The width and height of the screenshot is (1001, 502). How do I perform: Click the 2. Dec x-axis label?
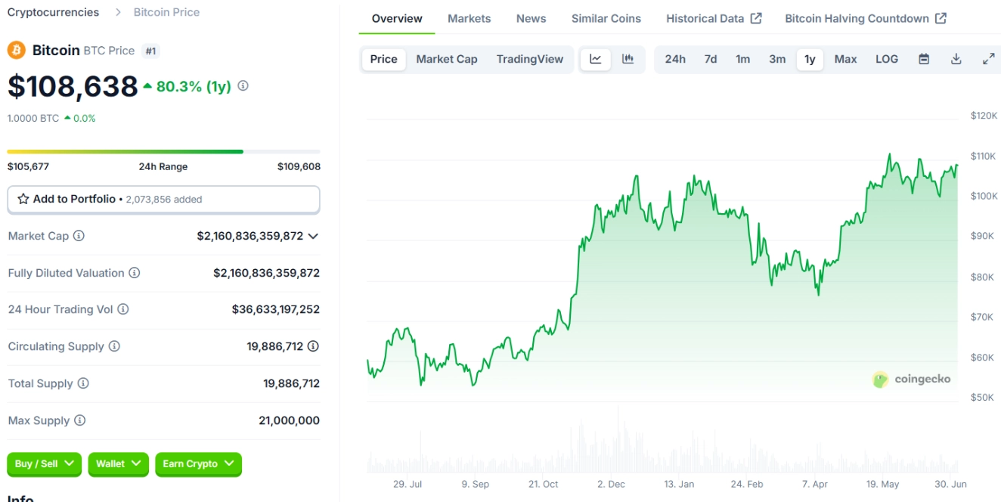click(611, 484)
